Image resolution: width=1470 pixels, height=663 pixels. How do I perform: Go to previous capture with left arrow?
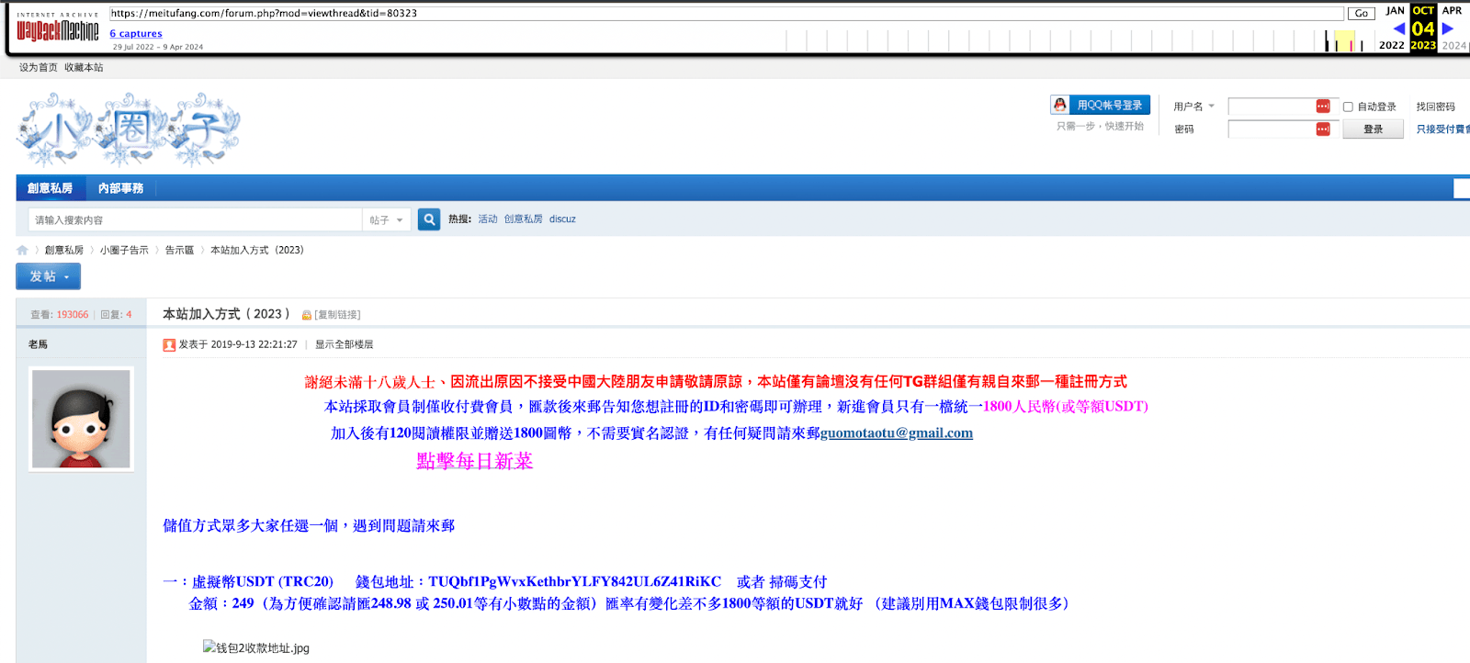(x=1399, y=28)
